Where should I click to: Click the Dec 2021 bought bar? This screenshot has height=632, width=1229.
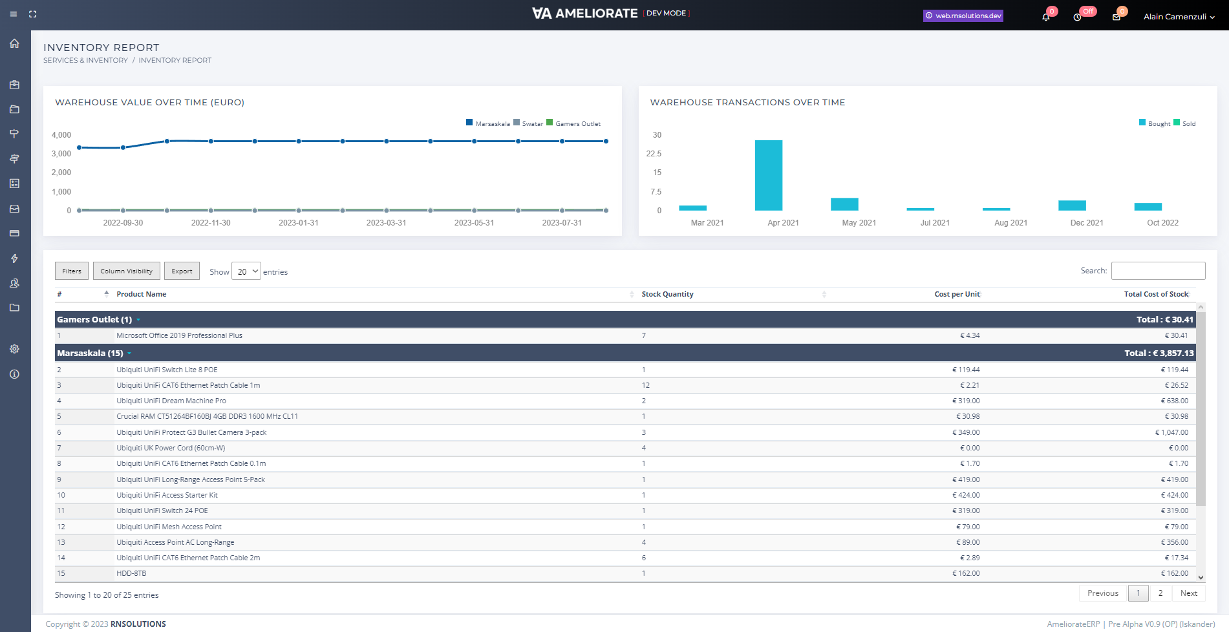(x=1072, y=205)
